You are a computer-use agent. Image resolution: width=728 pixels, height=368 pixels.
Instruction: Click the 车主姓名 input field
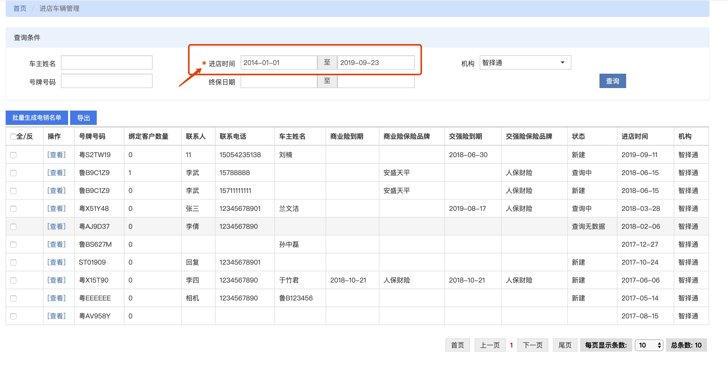(x=106, y=62)
